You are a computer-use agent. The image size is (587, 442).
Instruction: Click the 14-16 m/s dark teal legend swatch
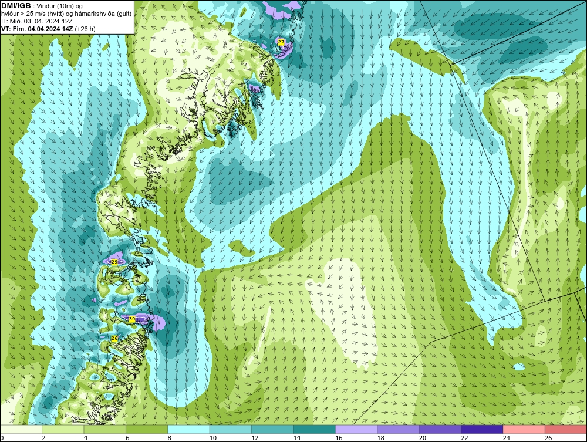tap(315, 429)
